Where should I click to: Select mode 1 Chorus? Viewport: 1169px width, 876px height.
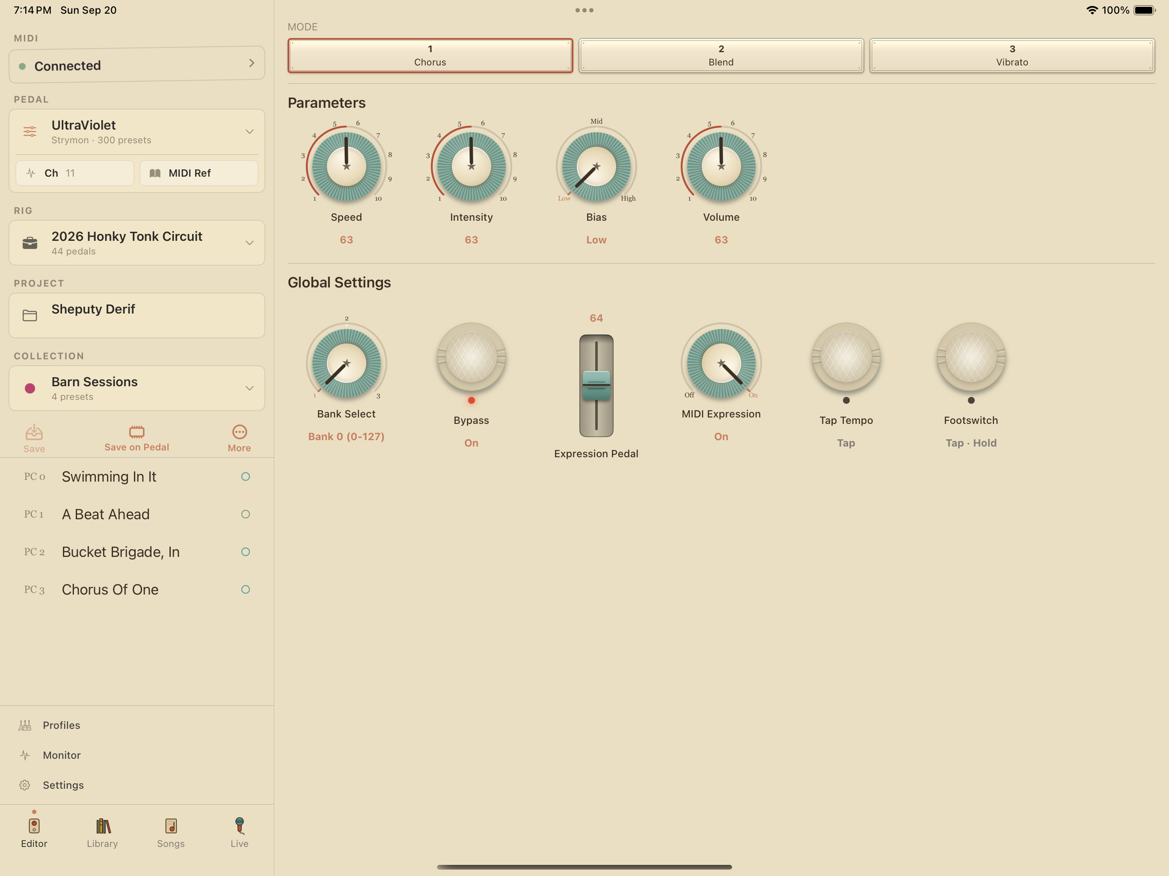coord(430,56)
